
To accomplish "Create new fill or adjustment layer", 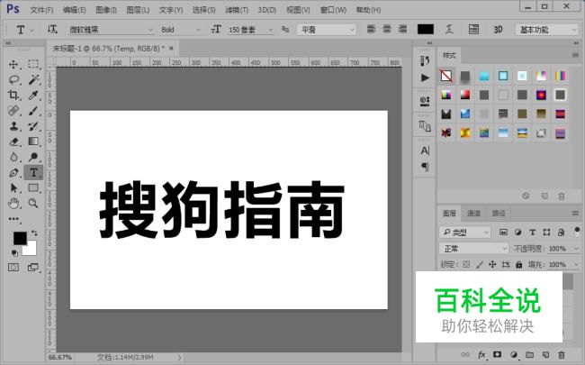I will 514,354.
